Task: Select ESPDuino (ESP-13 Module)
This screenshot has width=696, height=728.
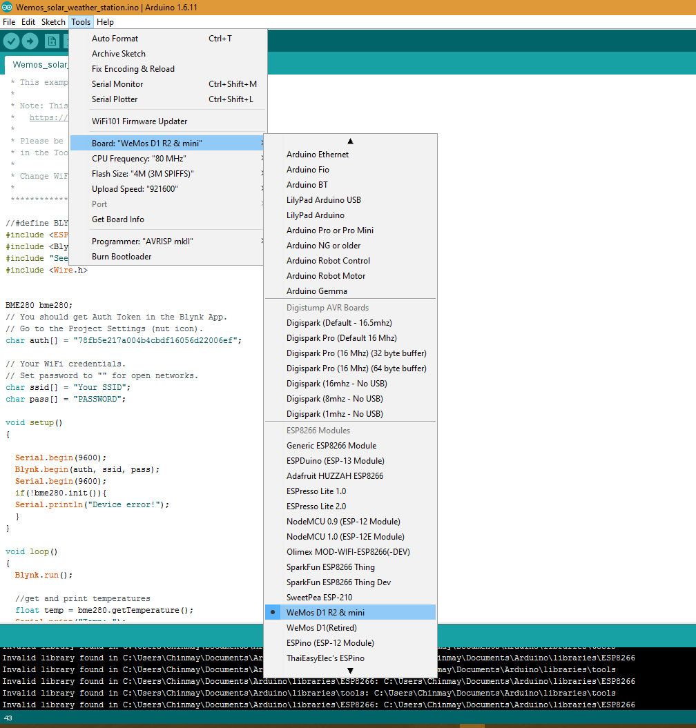Action: [x=350, y=460]
